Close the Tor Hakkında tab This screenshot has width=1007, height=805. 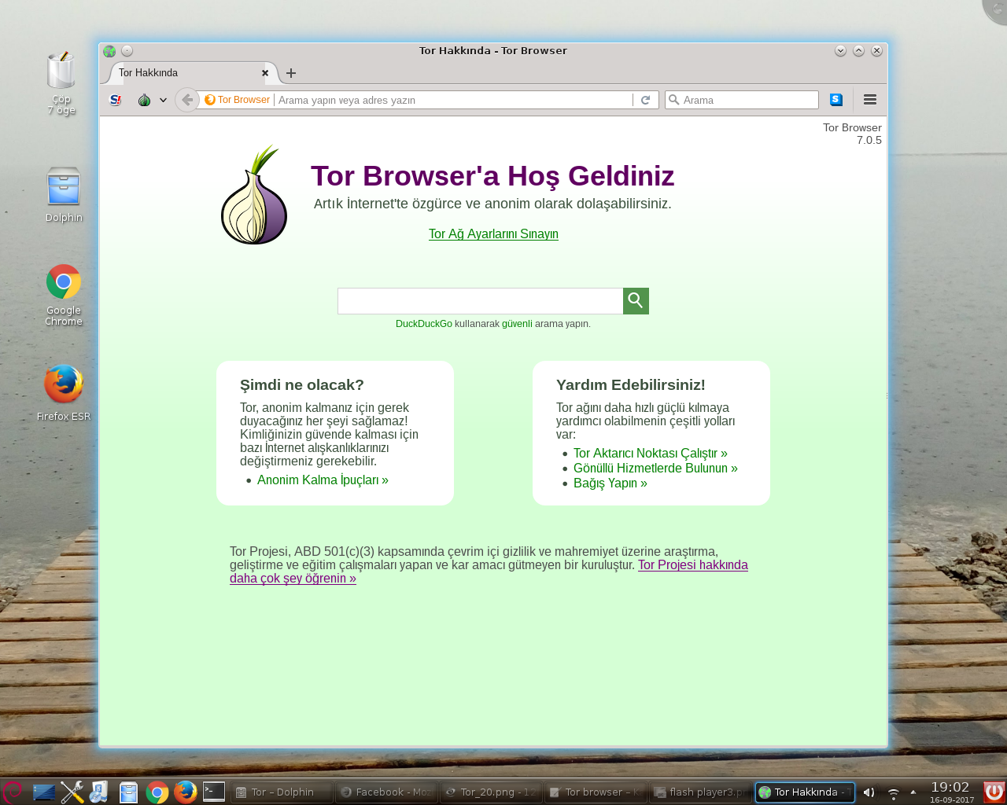coord(265,73)
